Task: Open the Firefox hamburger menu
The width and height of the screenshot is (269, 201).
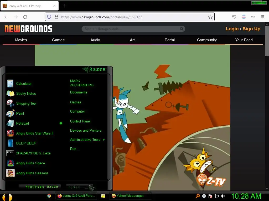Action: tap(262, 17)
